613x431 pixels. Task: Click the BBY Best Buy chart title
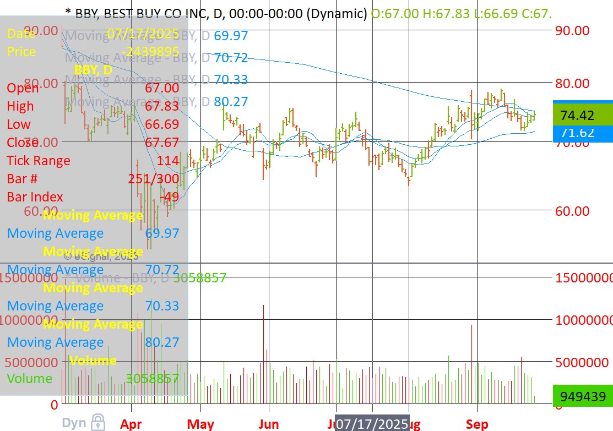coord(215,13)
